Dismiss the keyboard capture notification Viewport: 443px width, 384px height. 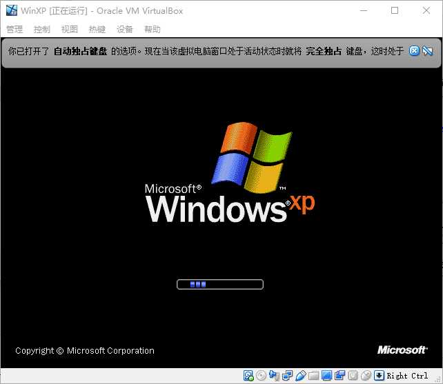coord(414,51)
